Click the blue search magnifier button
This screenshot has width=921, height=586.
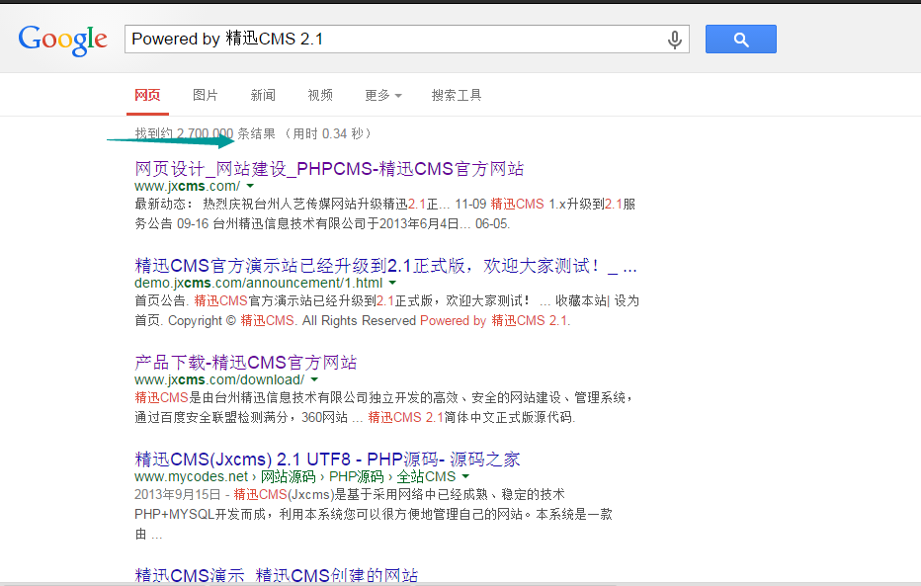tap(741, 40)
